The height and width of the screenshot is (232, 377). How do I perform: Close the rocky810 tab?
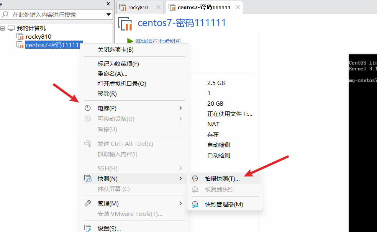pos(158,7)
